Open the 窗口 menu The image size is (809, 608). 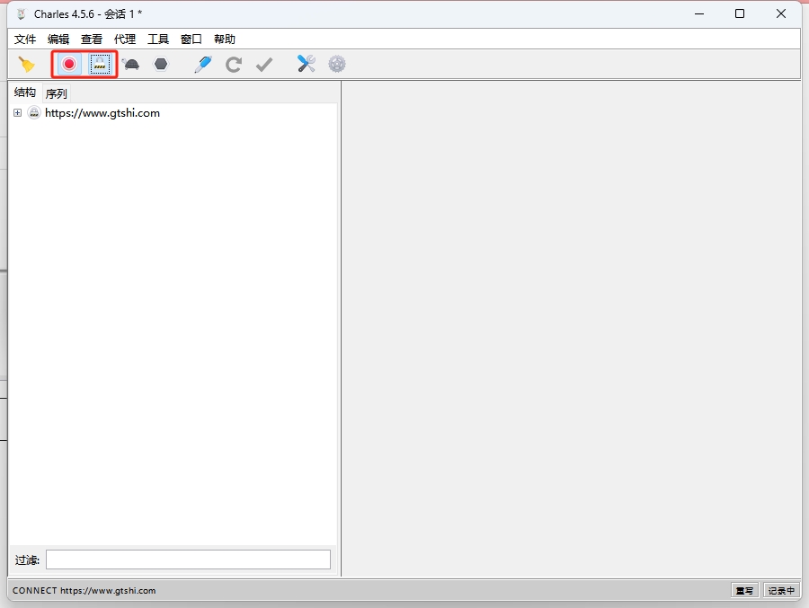pos(191,40)
